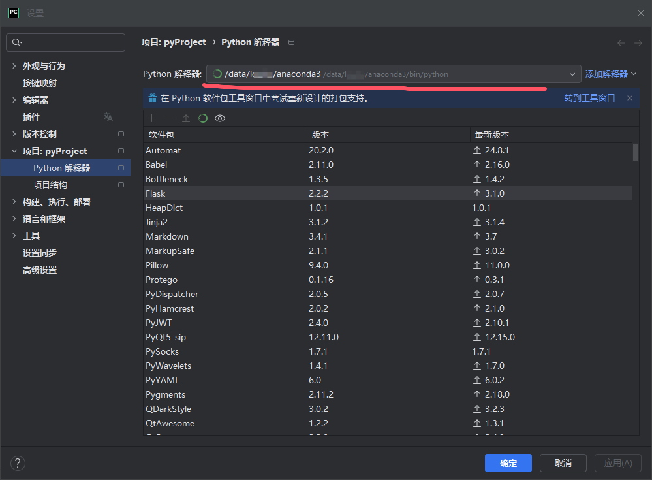Select the Babel package row
The height and width of the screenshot is (480, 652).
(388, 165)
